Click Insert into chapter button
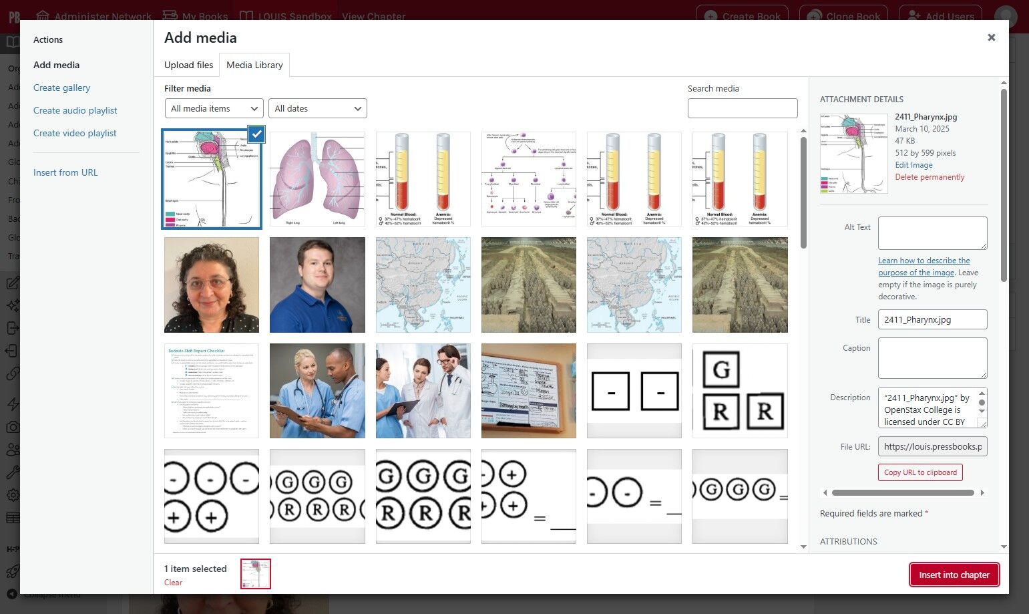This screenshot has width=1029, height=614. tap(954, 575)
